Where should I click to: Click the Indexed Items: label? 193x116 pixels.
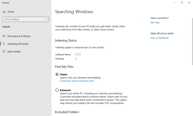click(x=63, y=55)
